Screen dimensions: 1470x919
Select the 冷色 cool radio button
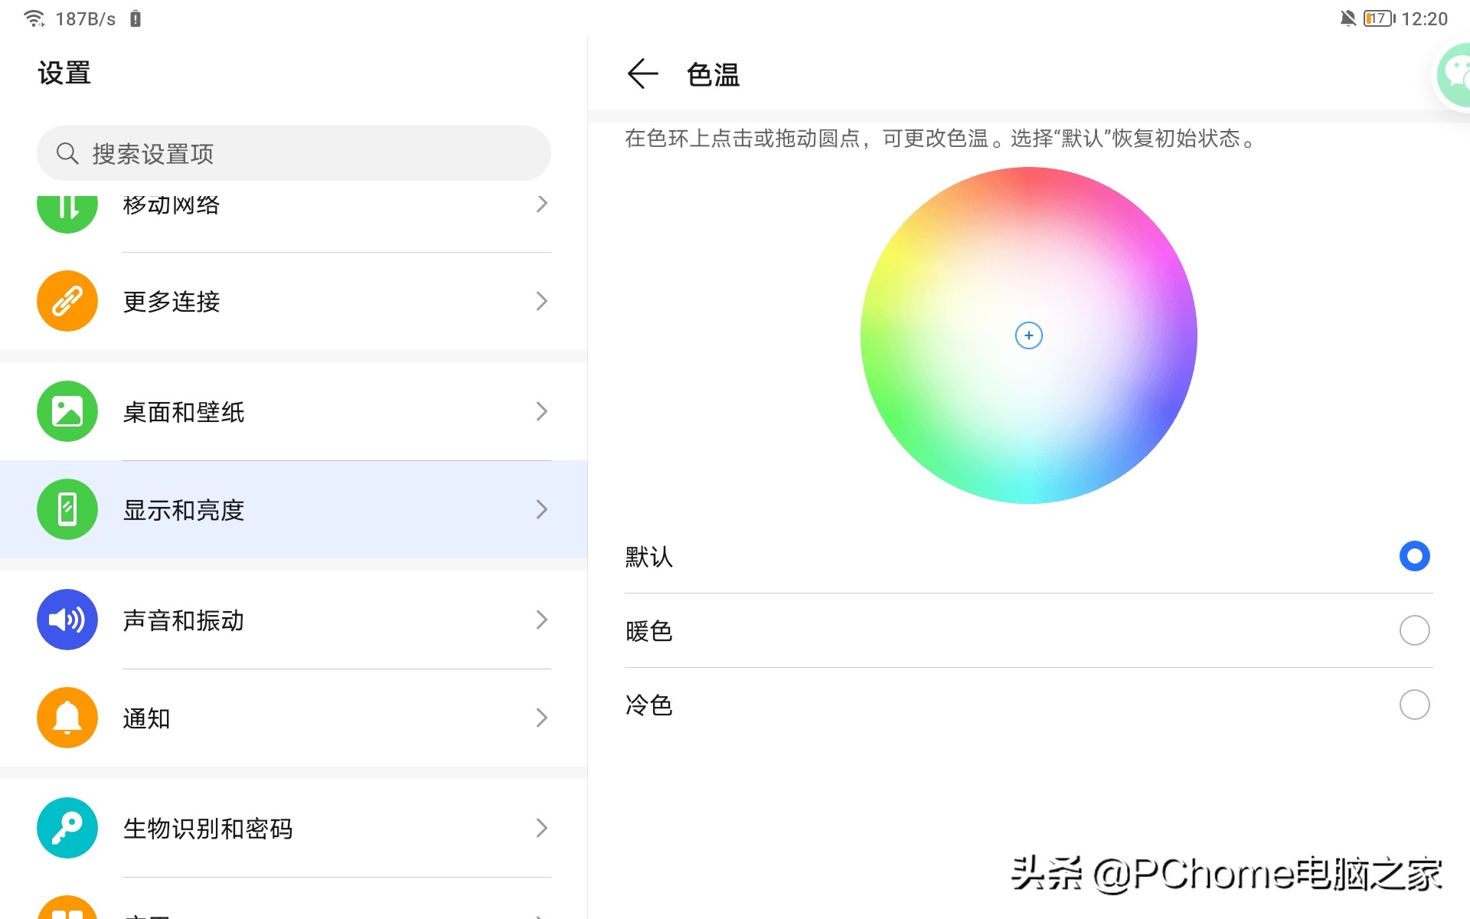pyautogui.click(x=1414, y=705)
